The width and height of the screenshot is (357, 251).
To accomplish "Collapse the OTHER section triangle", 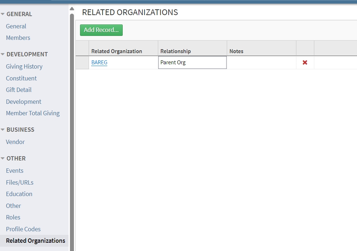I will point(3,158).
